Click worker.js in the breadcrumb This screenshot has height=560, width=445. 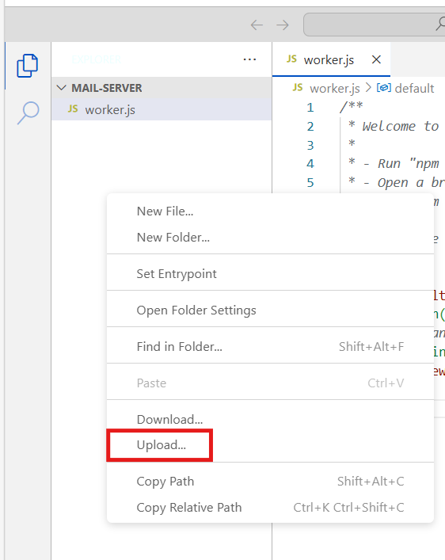pyautogui.click(x=335, y=88)
